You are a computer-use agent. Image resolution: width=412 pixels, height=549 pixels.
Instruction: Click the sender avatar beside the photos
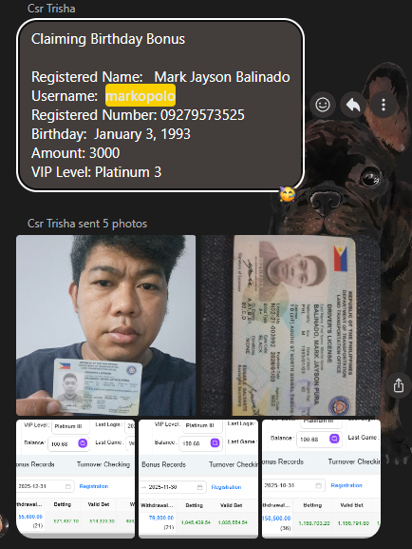coord(4,525)
